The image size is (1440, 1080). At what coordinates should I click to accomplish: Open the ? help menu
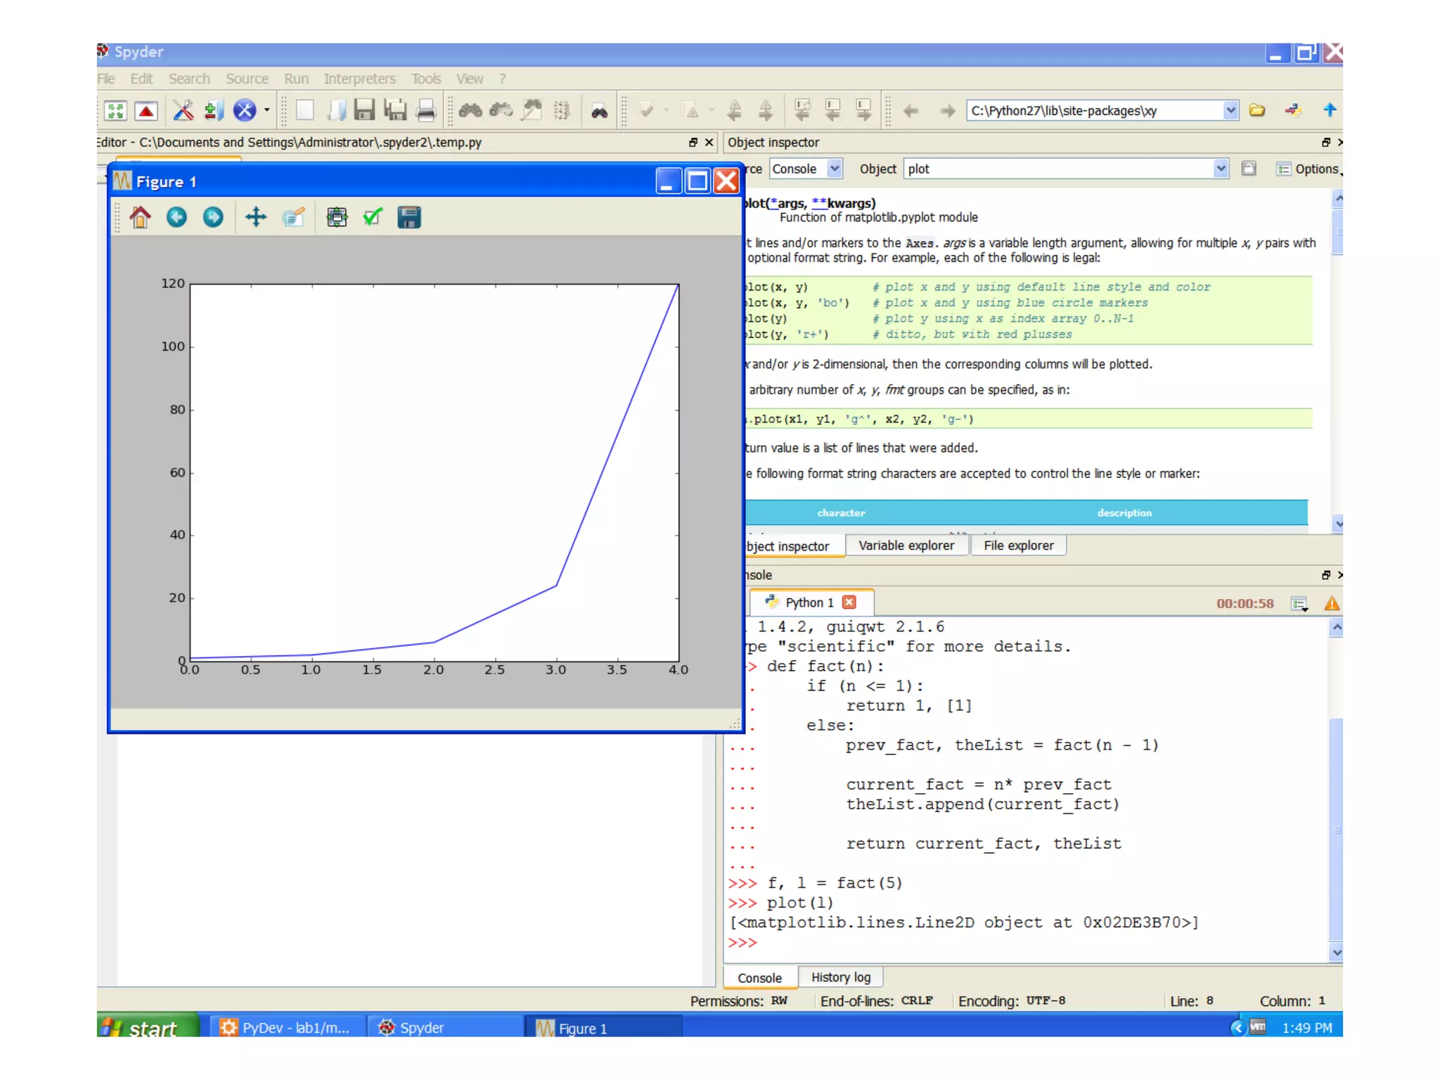click(x=503, y=79)
